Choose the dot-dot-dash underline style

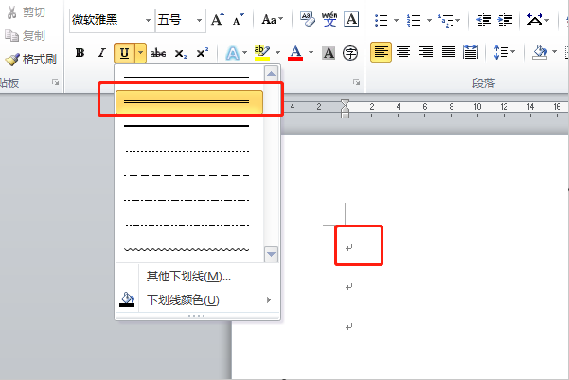(x=187, y=225)
